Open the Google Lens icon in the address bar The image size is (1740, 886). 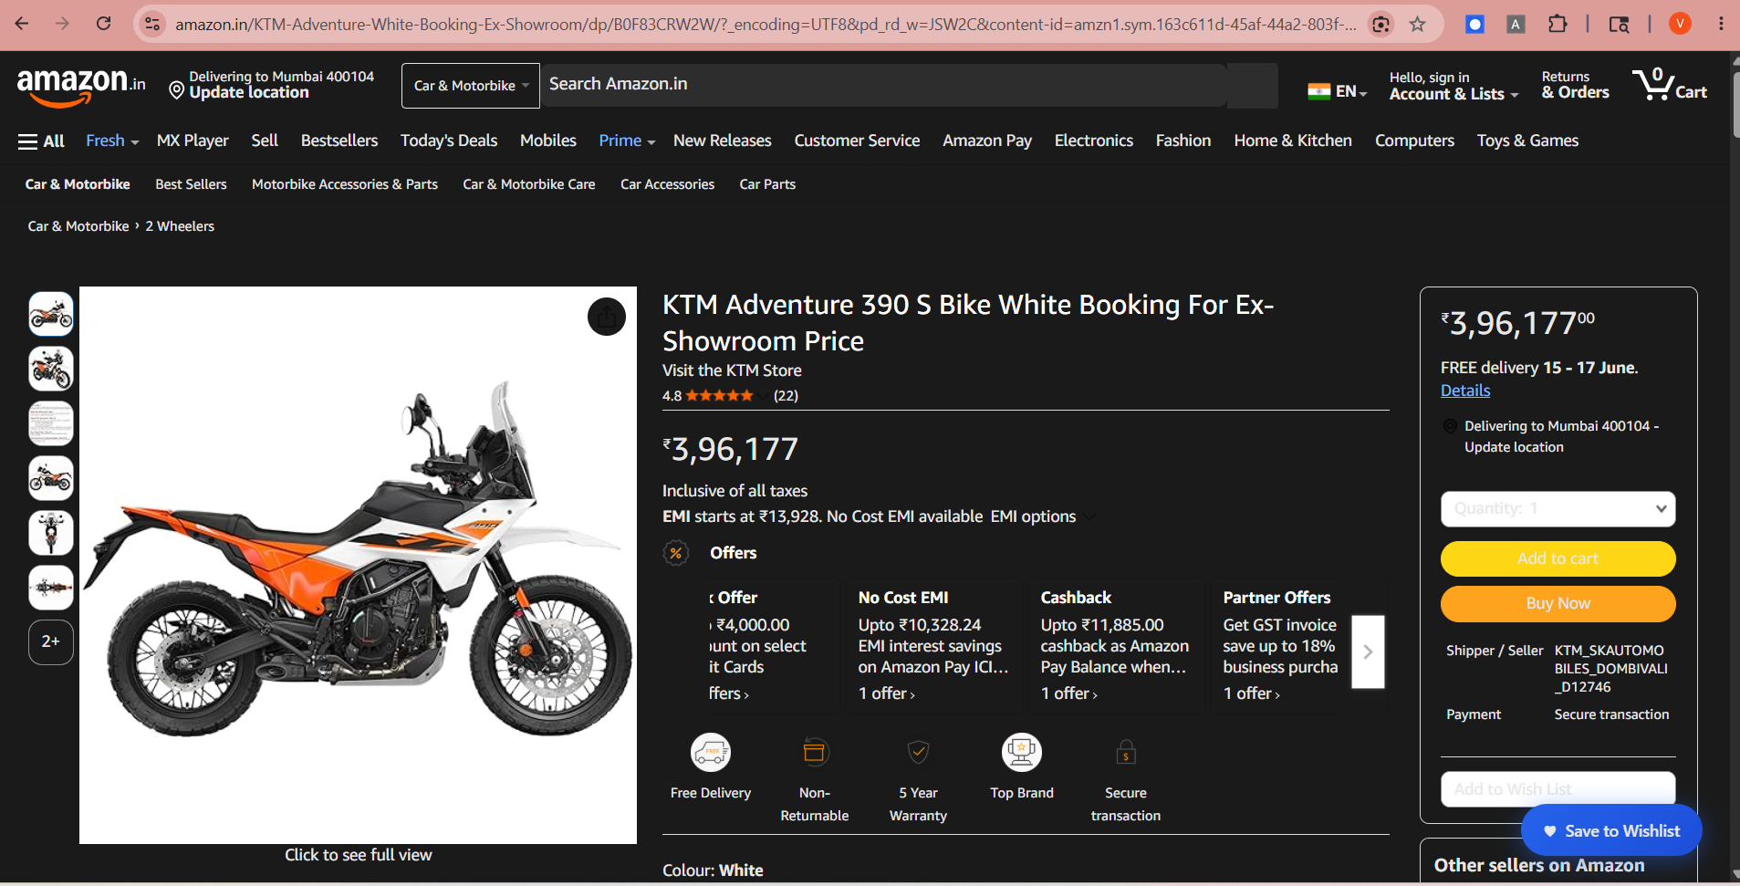tap(1381, 25)
